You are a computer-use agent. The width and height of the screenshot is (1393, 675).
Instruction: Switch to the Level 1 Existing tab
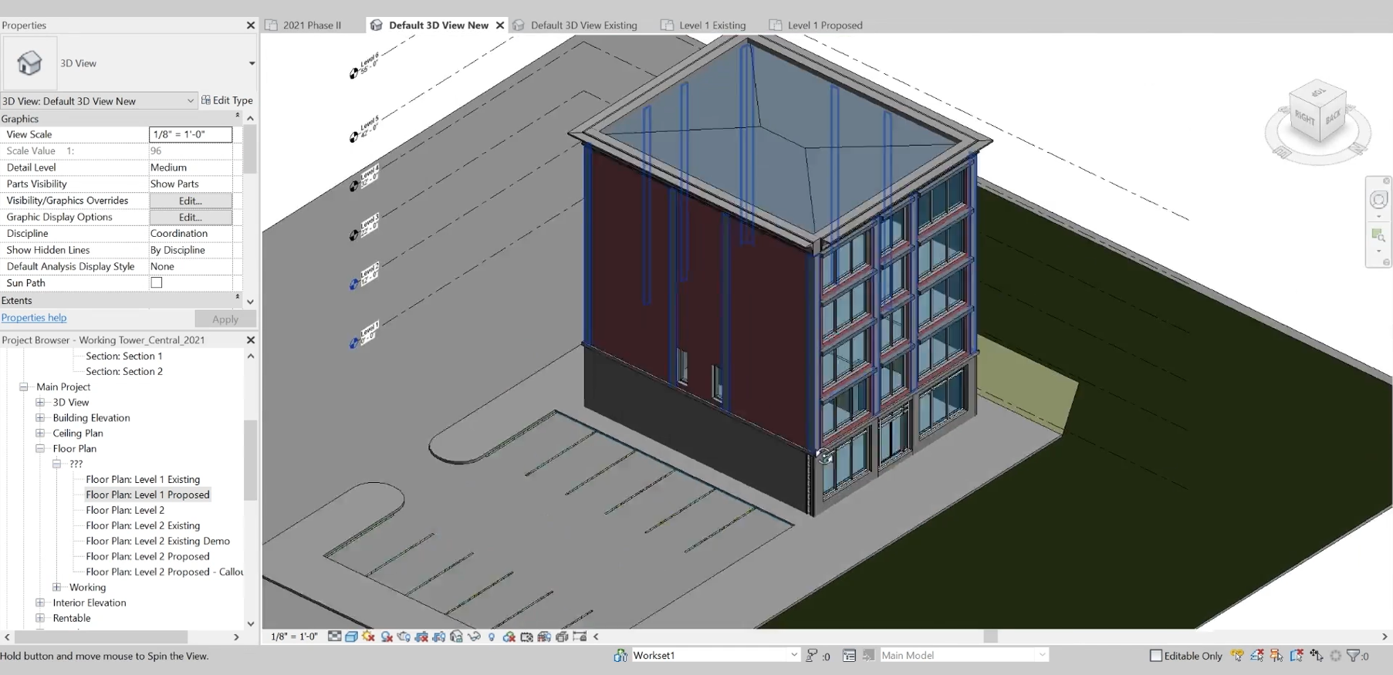[712, 25]
